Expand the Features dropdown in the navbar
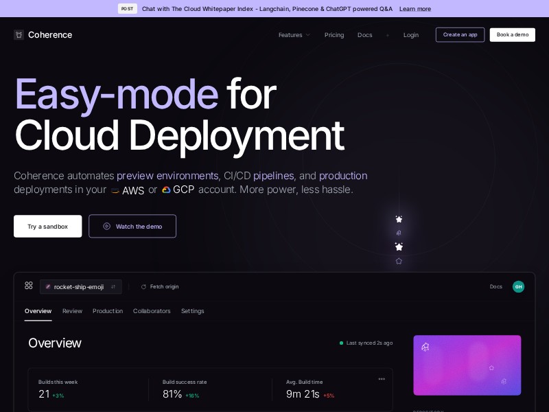The image size is (549, 412). (x=294, y=35)
